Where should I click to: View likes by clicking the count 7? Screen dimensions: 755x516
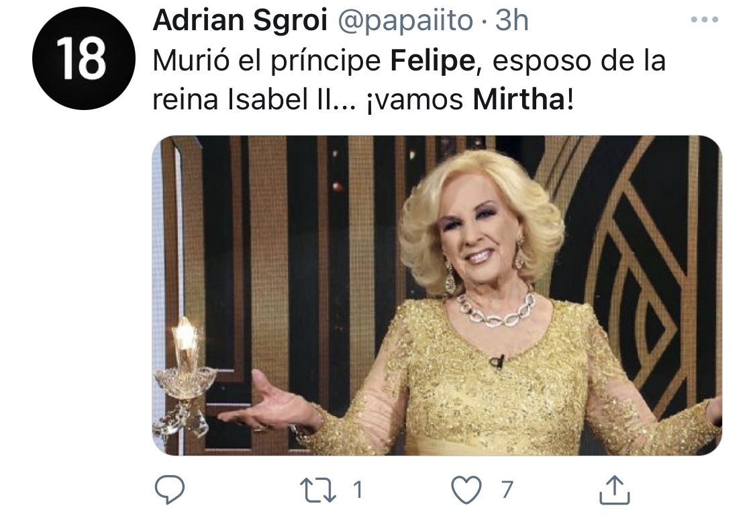click(x=507, y=490)
